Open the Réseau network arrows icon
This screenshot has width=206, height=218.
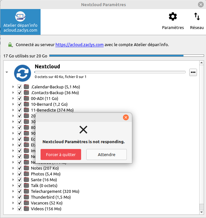197,17
